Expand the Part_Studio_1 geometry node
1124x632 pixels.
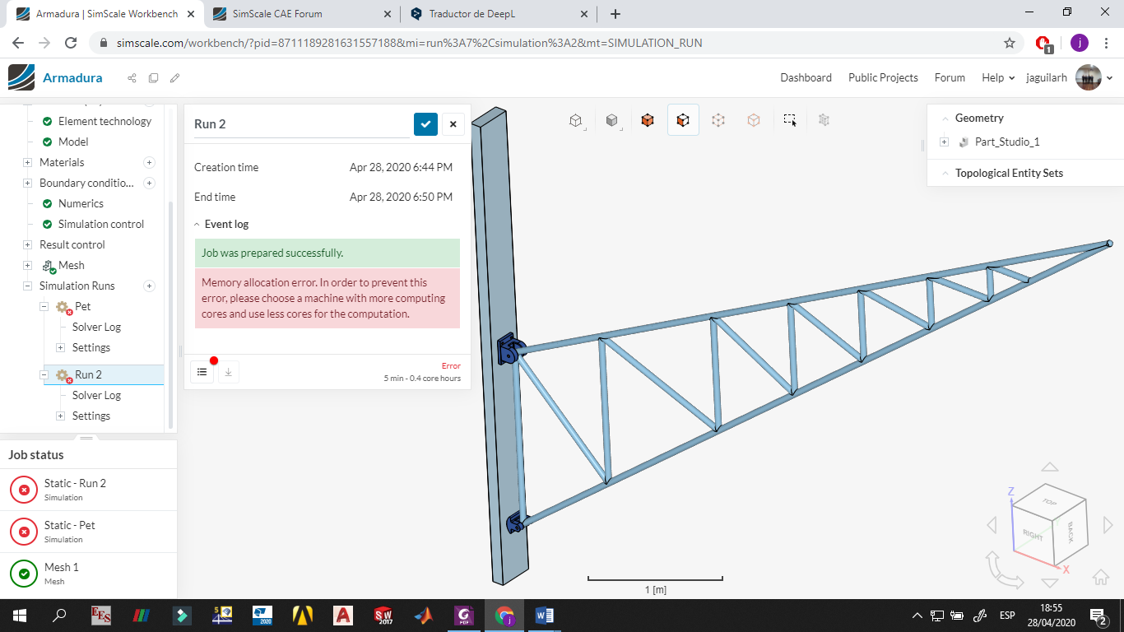tap(944, 142)
